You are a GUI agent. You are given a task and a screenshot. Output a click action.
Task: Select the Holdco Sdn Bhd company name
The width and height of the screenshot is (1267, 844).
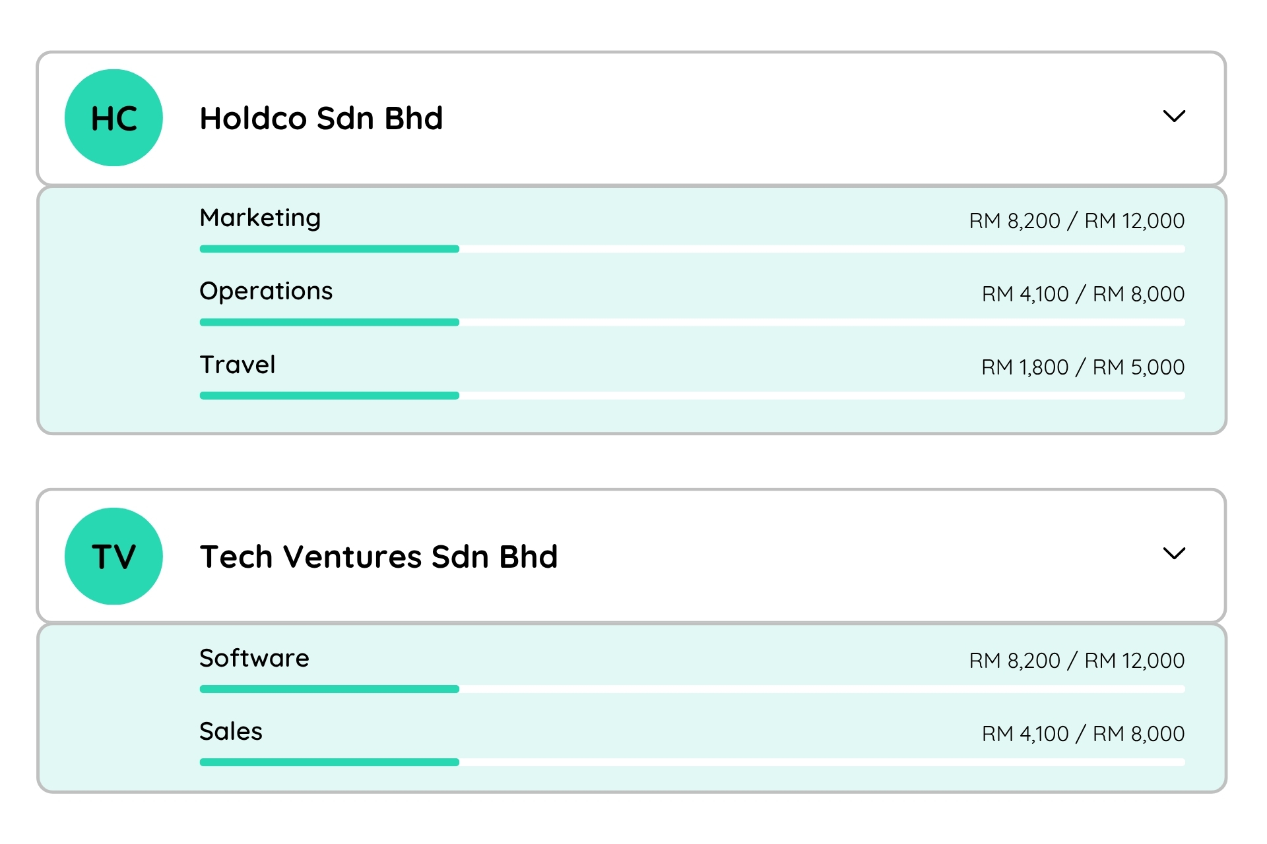pos(321,119)
